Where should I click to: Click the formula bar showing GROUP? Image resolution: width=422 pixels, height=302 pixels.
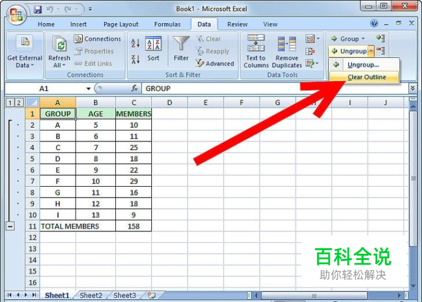coord(274,88)
